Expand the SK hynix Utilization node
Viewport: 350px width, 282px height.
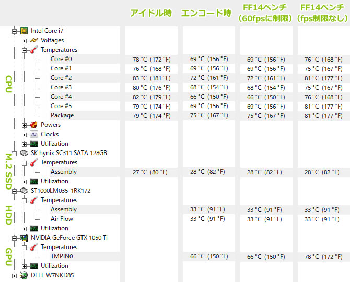(x=24, y=182)
